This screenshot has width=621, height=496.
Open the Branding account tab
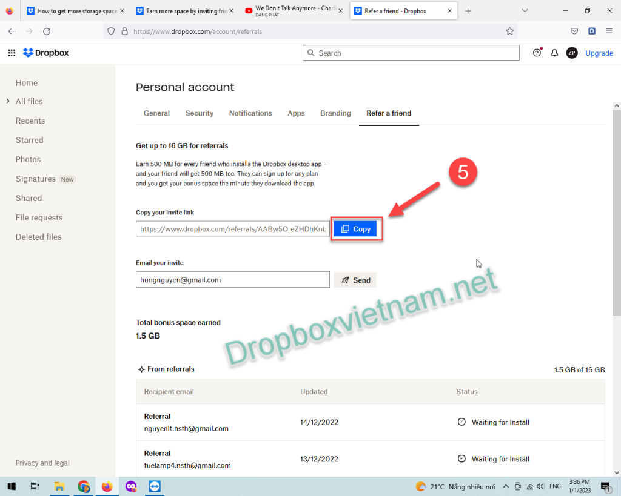pyautogui.click(x=335, y=113)
